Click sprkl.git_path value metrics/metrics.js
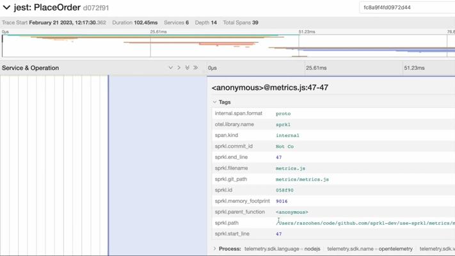455x256 pixels. click(x=302, y=179)
